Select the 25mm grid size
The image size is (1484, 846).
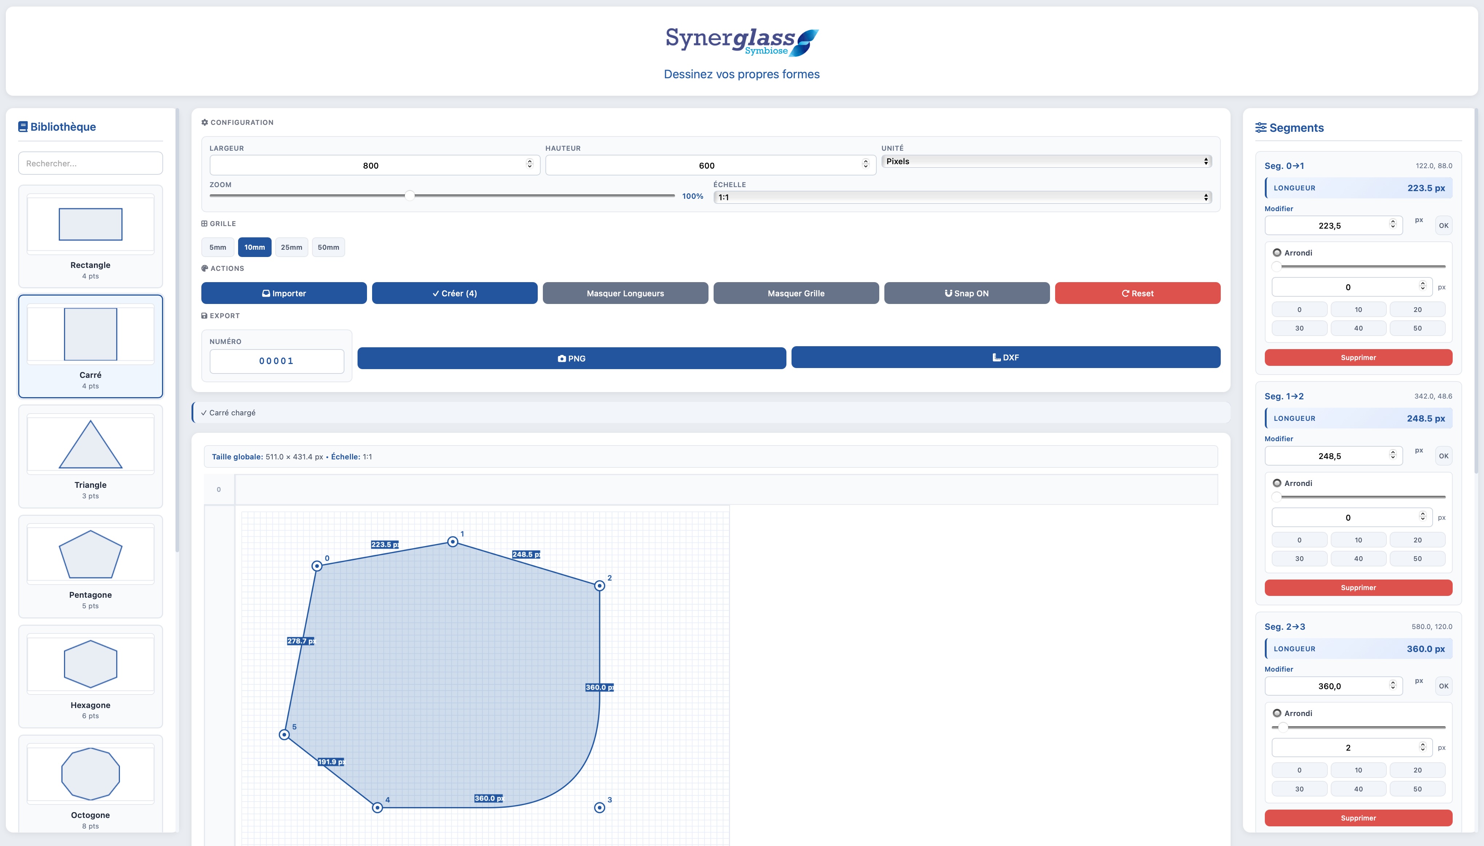tap(291, 247)
